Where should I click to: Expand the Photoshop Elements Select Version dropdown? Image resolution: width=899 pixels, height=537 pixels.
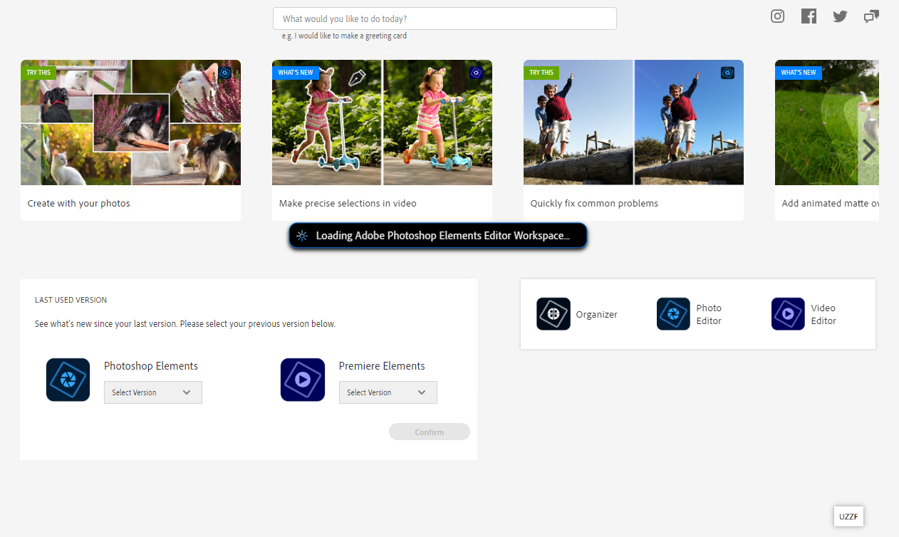pos(153,392)
